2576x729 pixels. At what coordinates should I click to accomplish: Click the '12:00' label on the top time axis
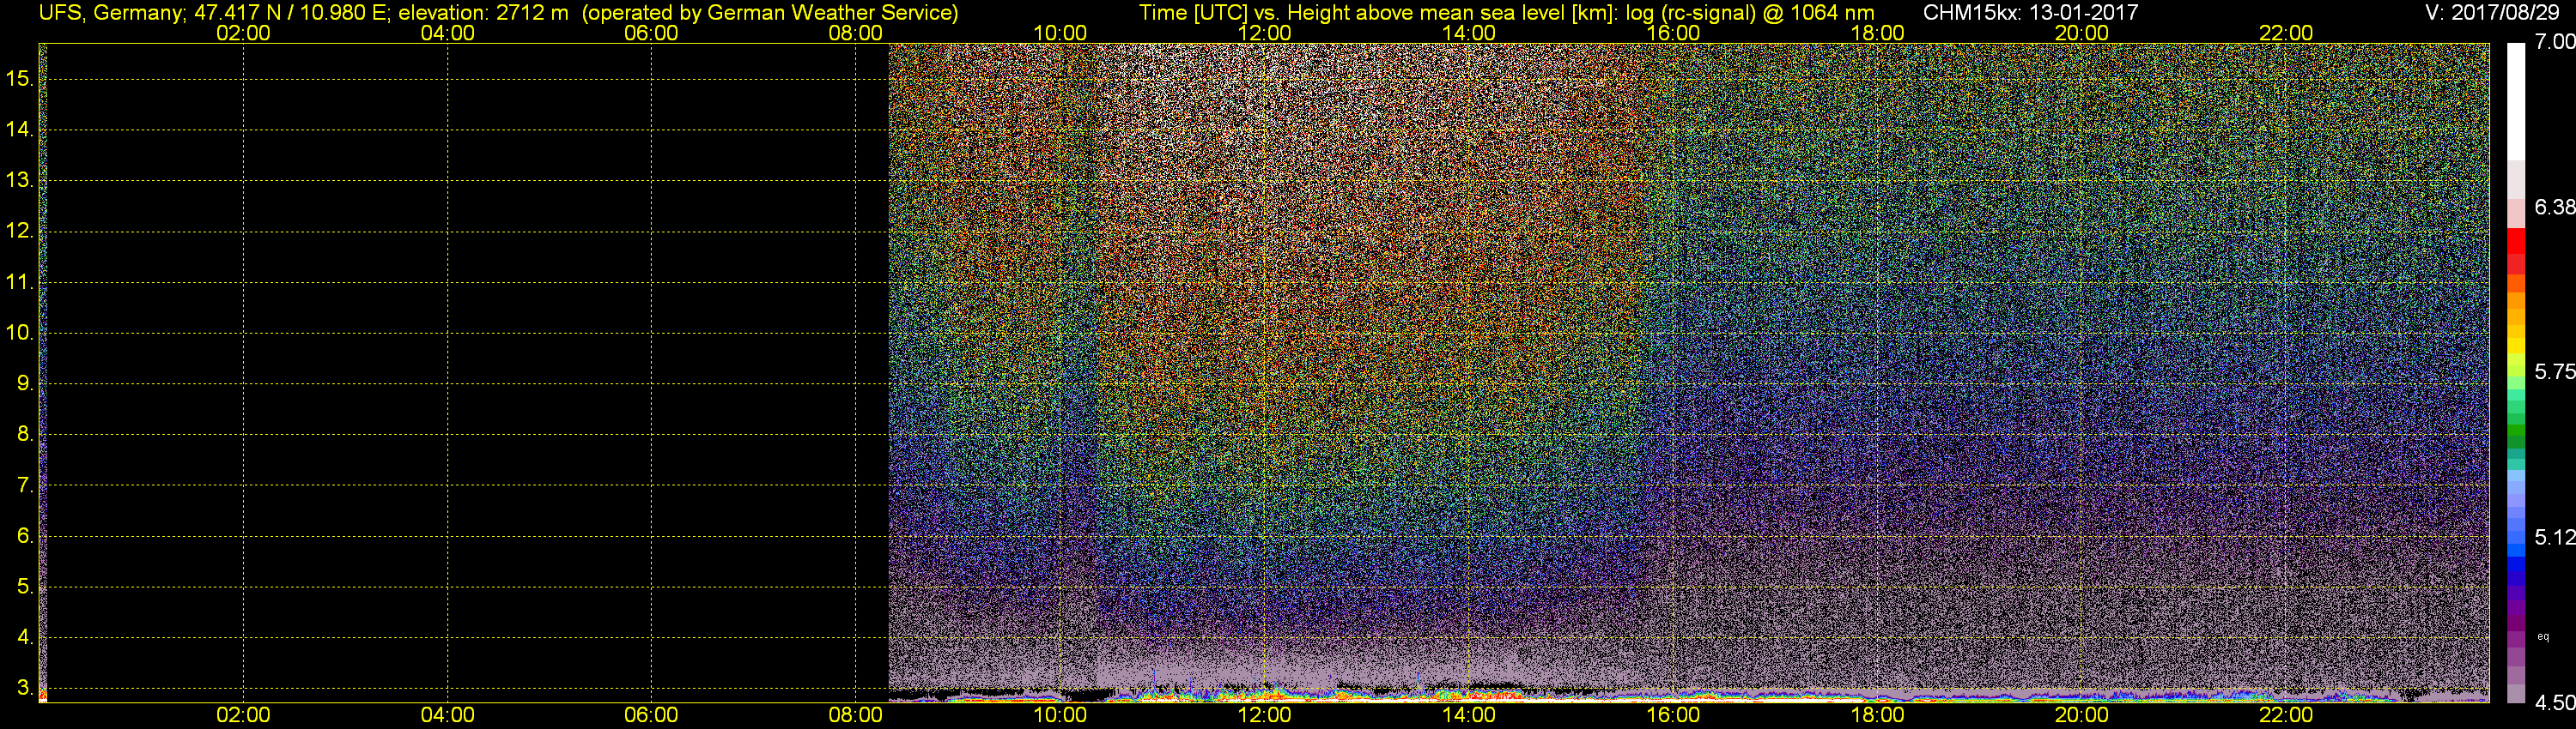pos(1264,33)
